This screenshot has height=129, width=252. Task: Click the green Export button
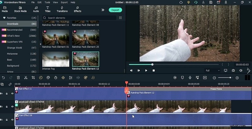click(x=115, y=10)
